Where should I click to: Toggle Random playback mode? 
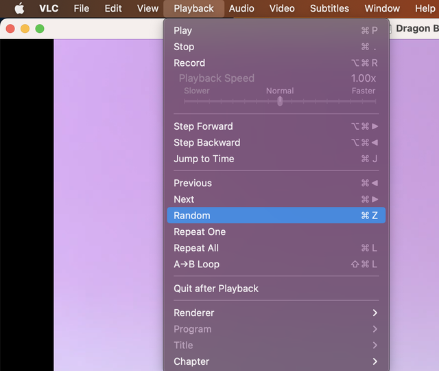point(276,215)
